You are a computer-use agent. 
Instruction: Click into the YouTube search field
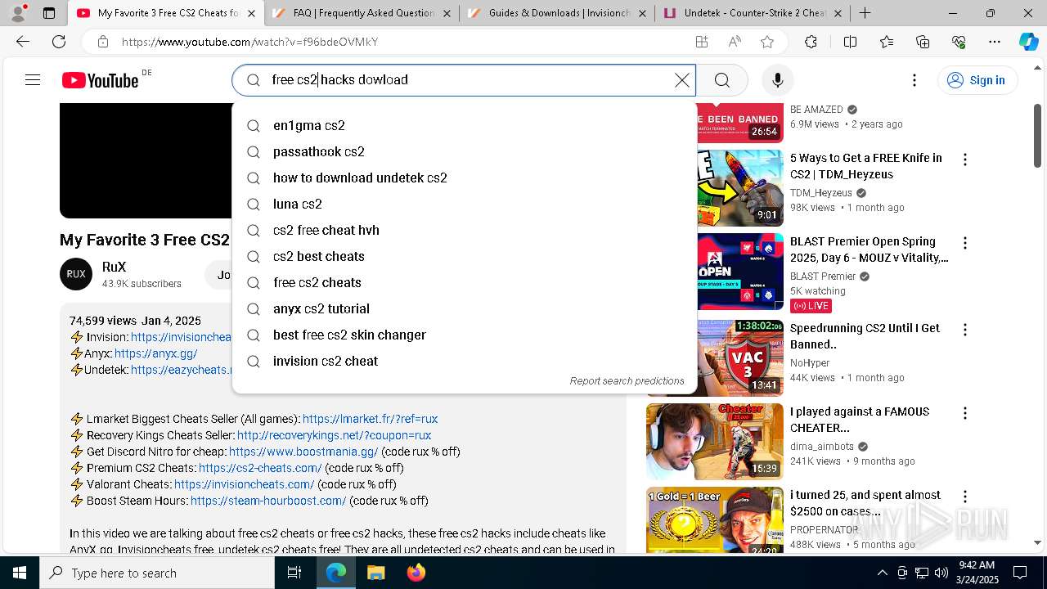464,79
